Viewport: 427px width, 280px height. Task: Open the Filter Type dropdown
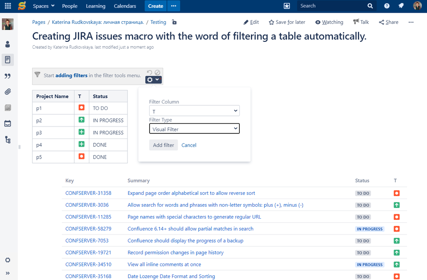click(194, 129)
